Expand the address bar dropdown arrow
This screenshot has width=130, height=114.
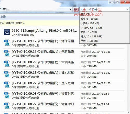point(71,9)
